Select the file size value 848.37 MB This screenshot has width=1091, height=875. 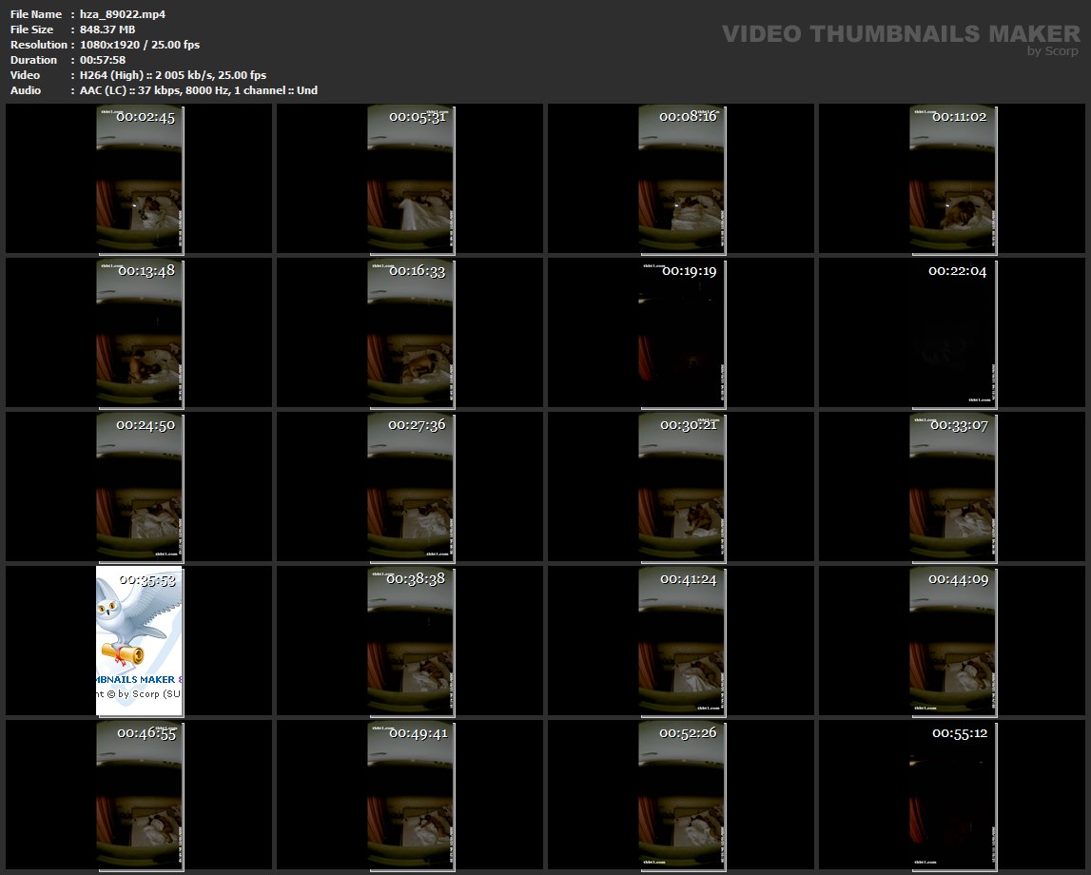coord(107,29)
